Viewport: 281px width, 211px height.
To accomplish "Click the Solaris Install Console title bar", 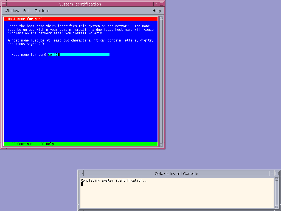I will tap(176, 174).
